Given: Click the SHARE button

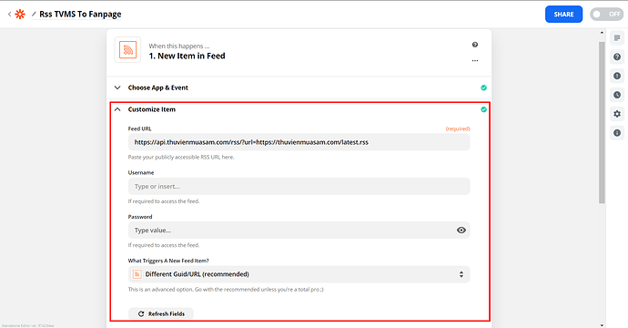Looking at the screenshot, I should (563, 14).
